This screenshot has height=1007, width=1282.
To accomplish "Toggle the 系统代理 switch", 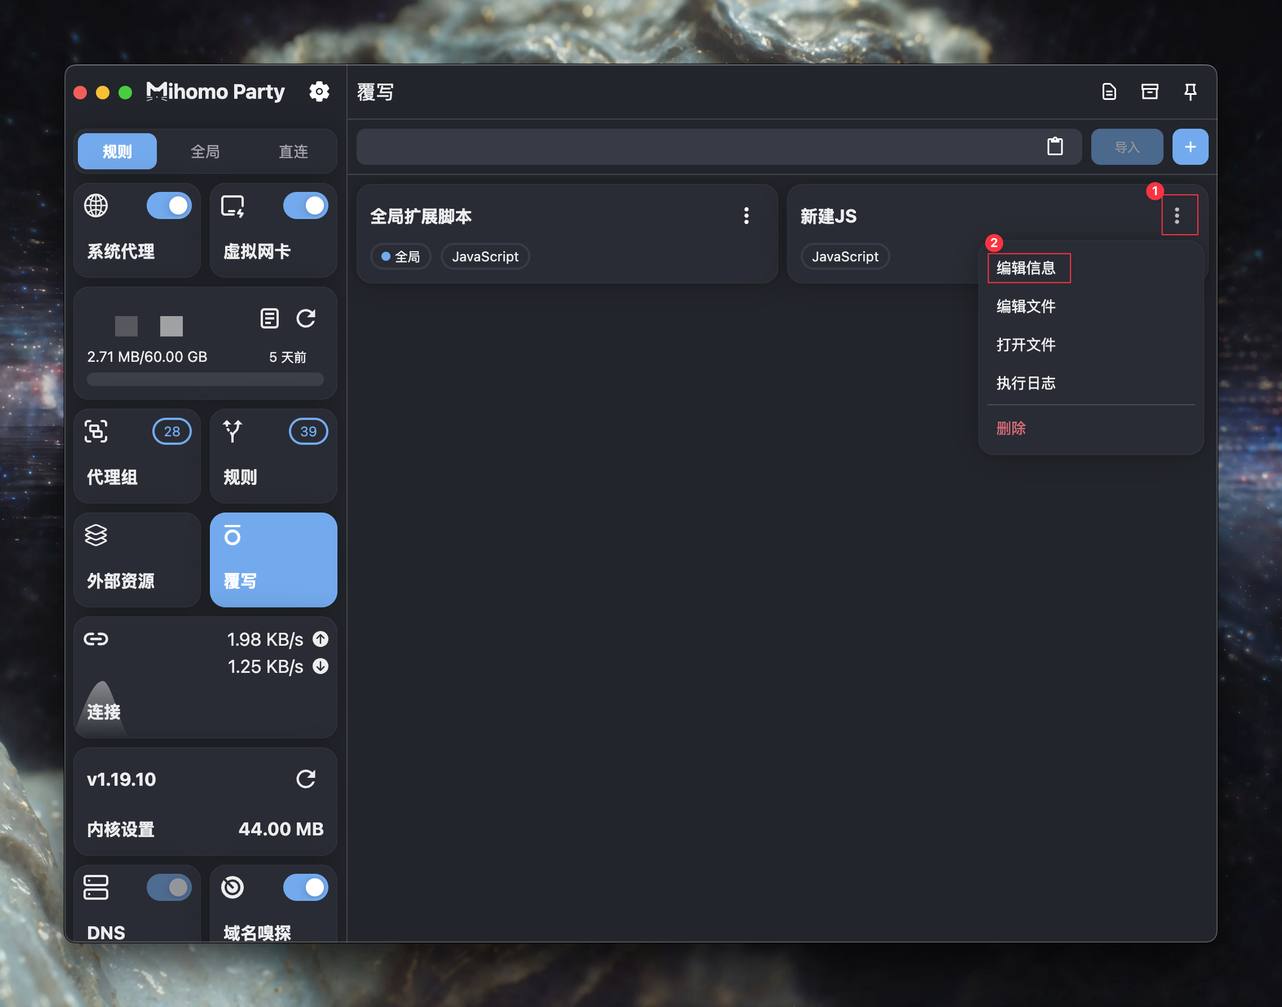I will pos(169,206).
